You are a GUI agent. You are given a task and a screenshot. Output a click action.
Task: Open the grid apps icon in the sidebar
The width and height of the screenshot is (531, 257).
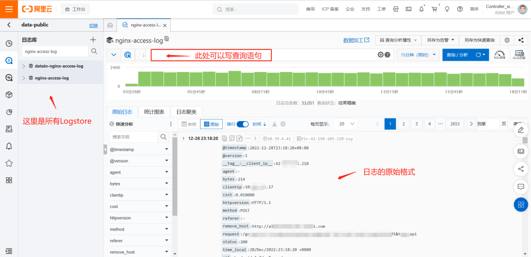(x=9, y=180)
